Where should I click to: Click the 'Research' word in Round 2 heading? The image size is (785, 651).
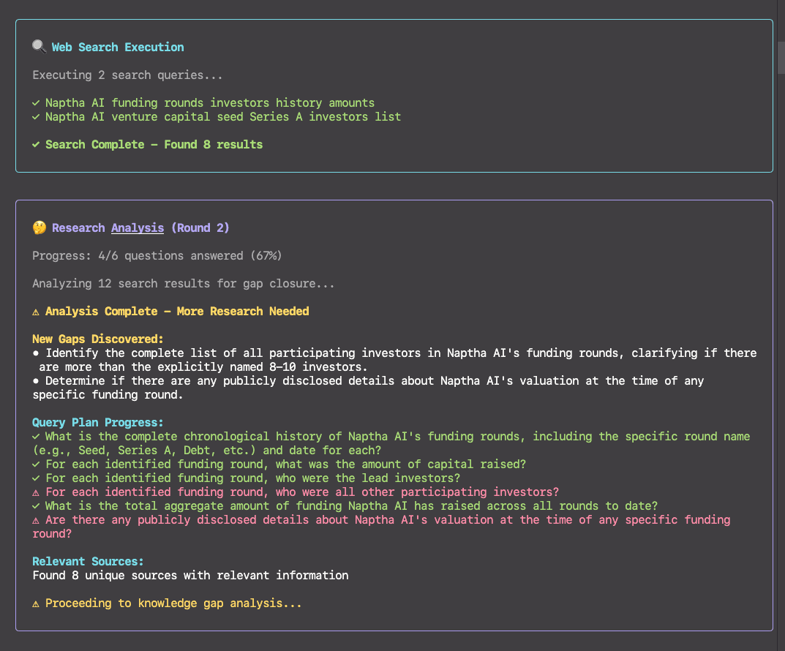tap(78, 228)
